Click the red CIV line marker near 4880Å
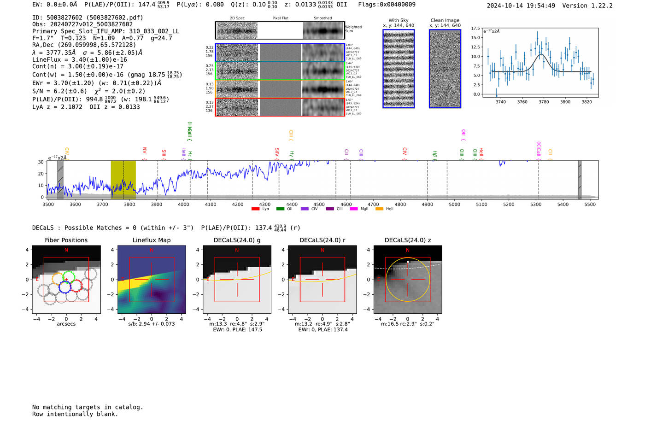Image resolution: width=645 pixels, height=439 pixels. click(405, 153)
